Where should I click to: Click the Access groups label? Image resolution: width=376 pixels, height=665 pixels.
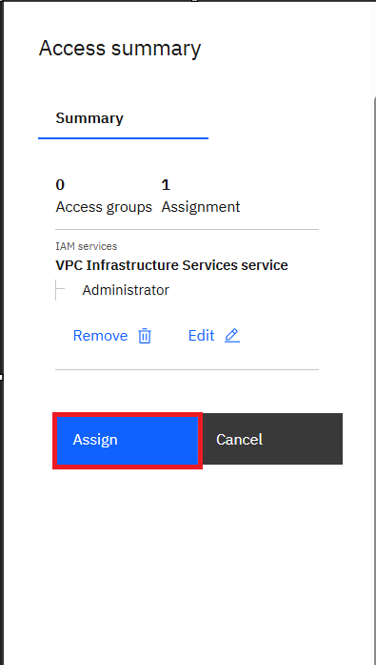pos(104,207)
